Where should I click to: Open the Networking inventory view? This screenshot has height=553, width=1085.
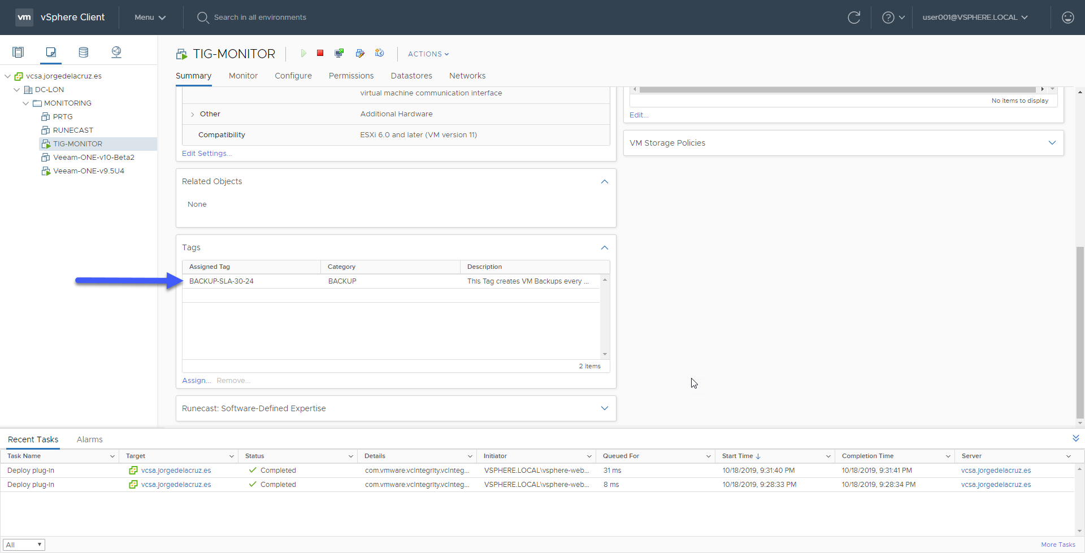[116, 53]
